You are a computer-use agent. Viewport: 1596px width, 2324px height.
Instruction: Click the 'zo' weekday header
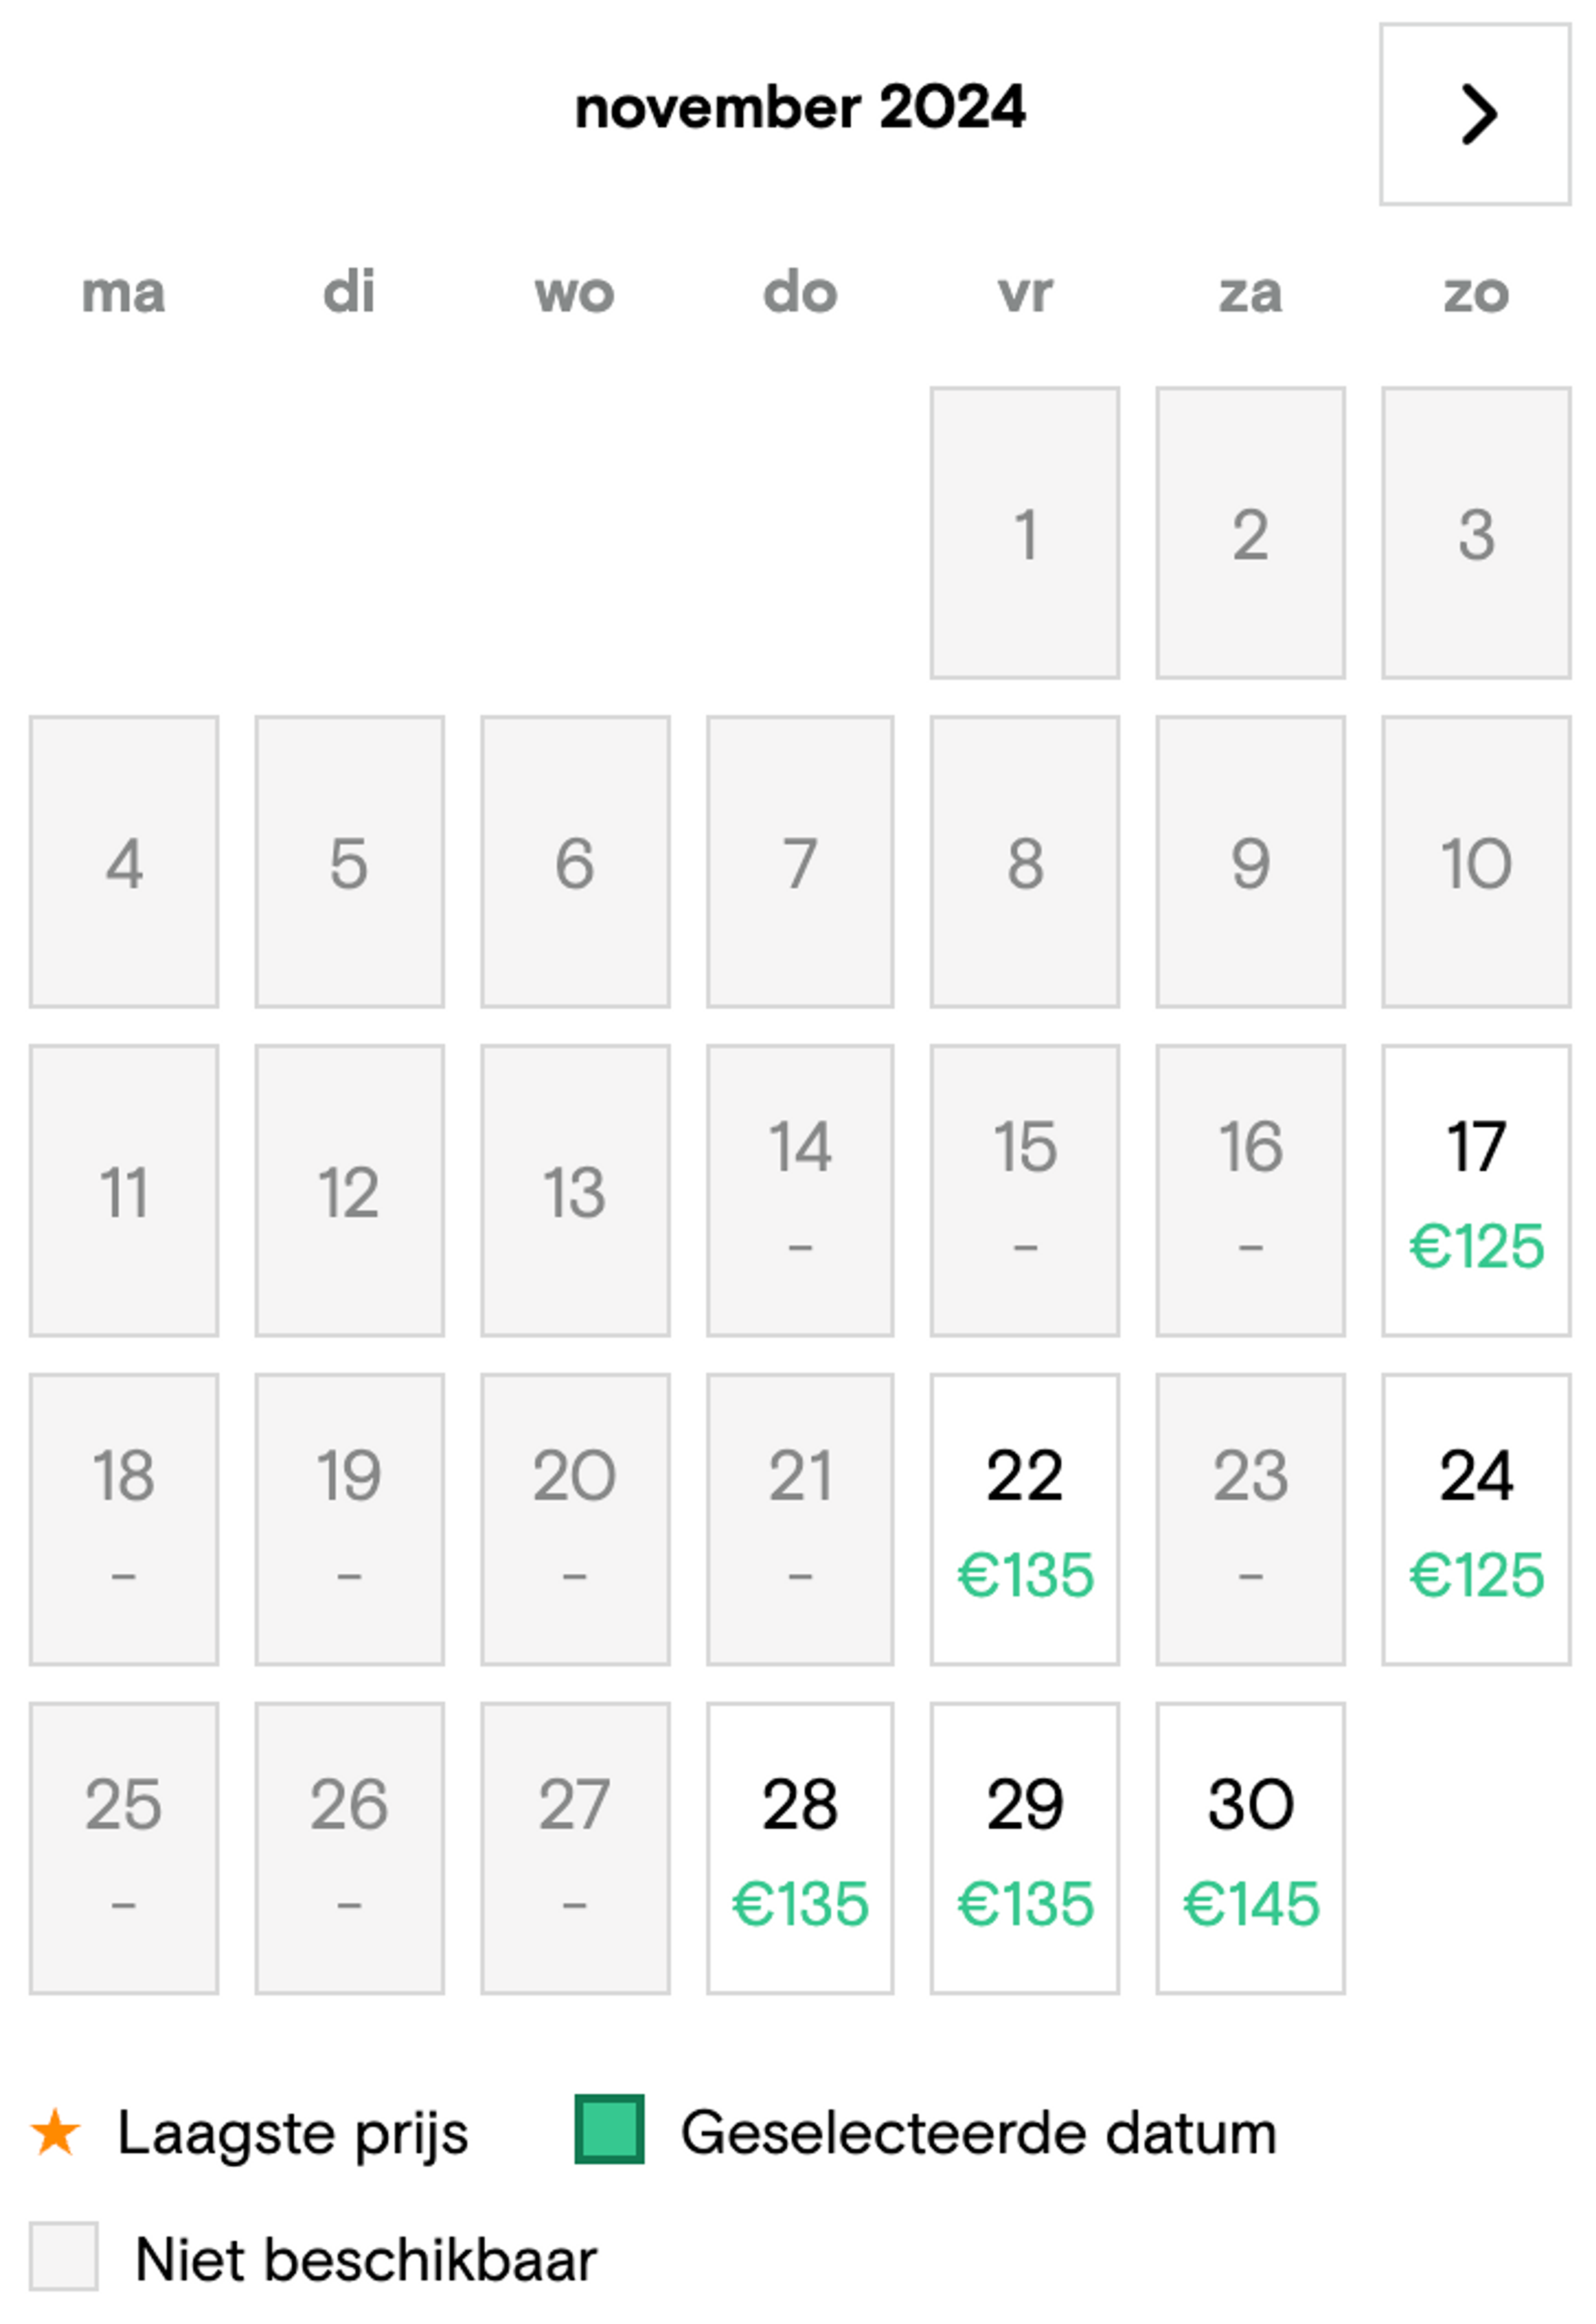point(1475,293)
